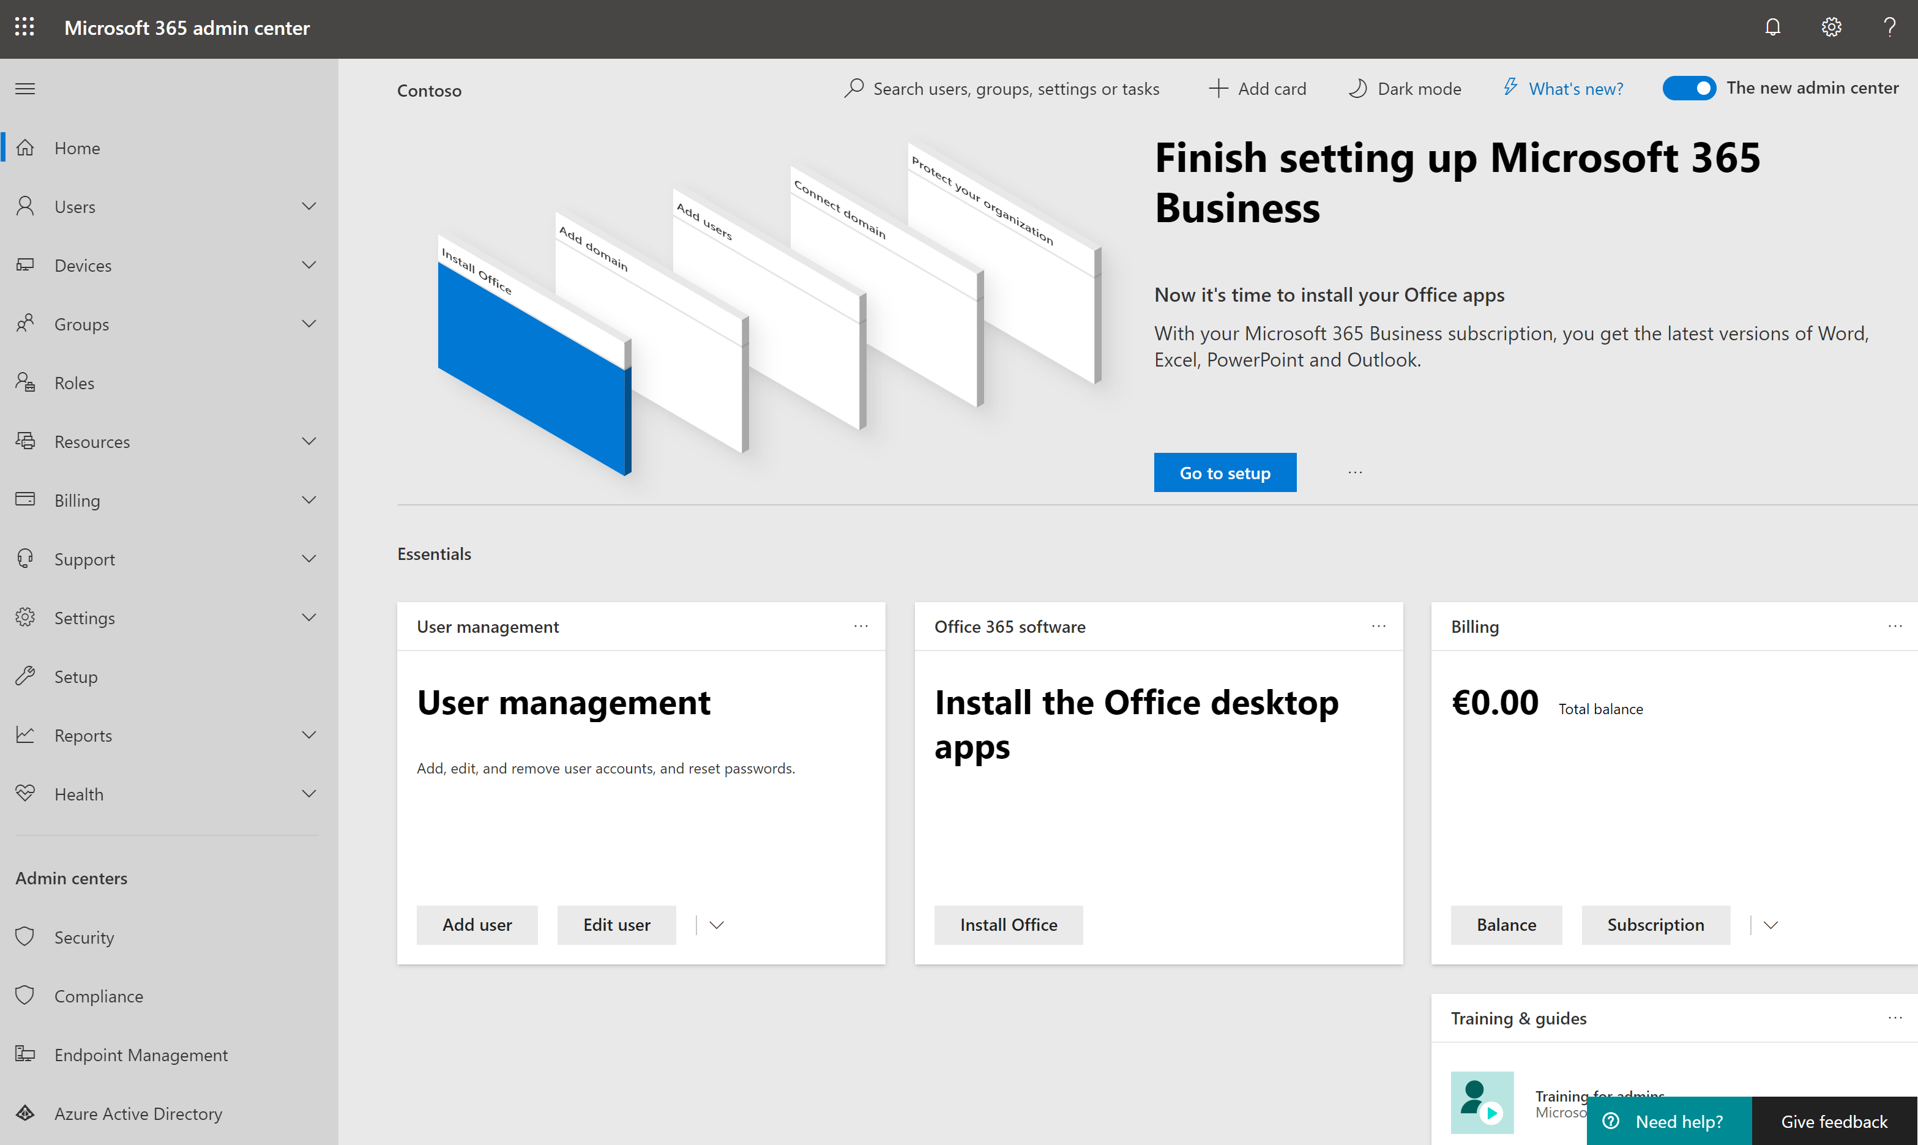Viewport: 1918px width, 1145px height.
Task: Click the Resources icon in the sidebar
Action: click(x=24, y=441)
